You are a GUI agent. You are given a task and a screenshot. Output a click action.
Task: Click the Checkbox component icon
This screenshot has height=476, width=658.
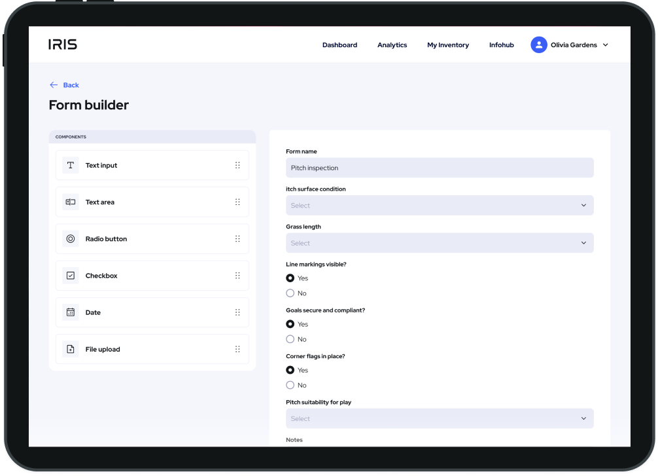tap(70, 275)
